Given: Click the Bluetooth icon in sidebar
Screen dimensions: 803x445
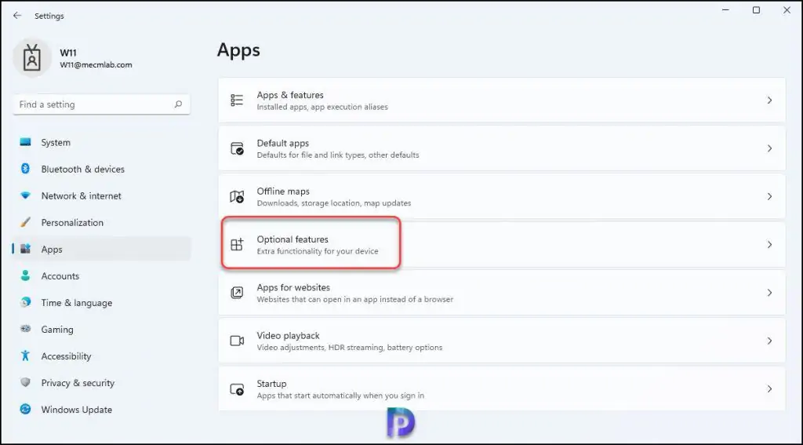Looking at the screenshot, I should tap(25, 169).
